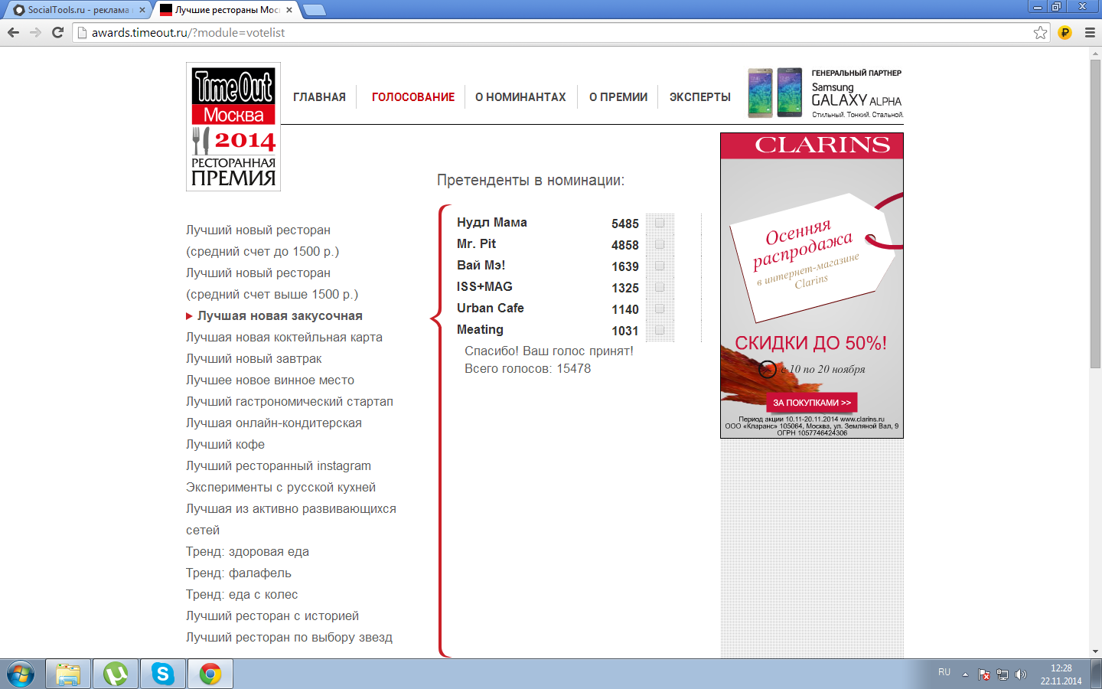The width and height of the screenshot is (1102, 689).
Task: Click the RU language indicator
Action: click(944, 672)
